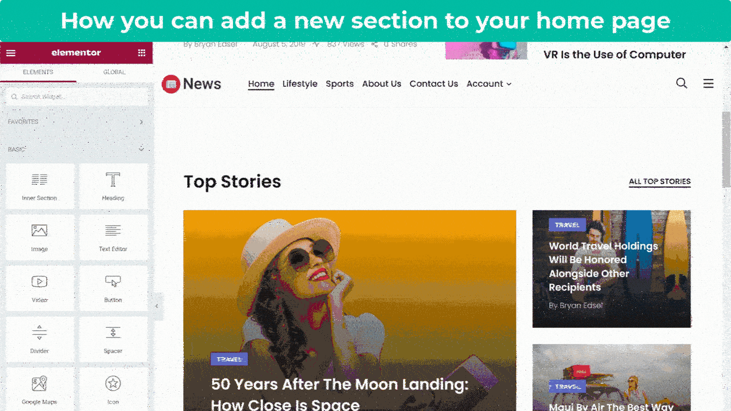
Task: Expand the Favorites widget category
Action: 76,122
